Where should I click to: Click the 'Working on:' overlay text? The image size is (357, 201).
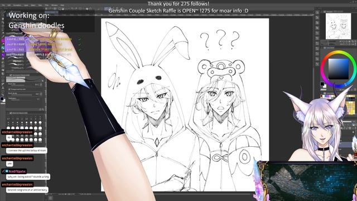tap(29, 15)
